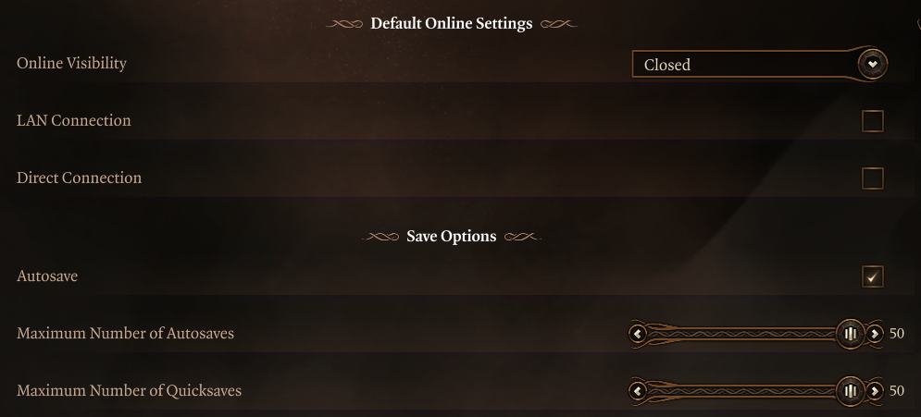
Task: Click the Maximum Number of Quicksaves slider track
Action: pos(741,390)
